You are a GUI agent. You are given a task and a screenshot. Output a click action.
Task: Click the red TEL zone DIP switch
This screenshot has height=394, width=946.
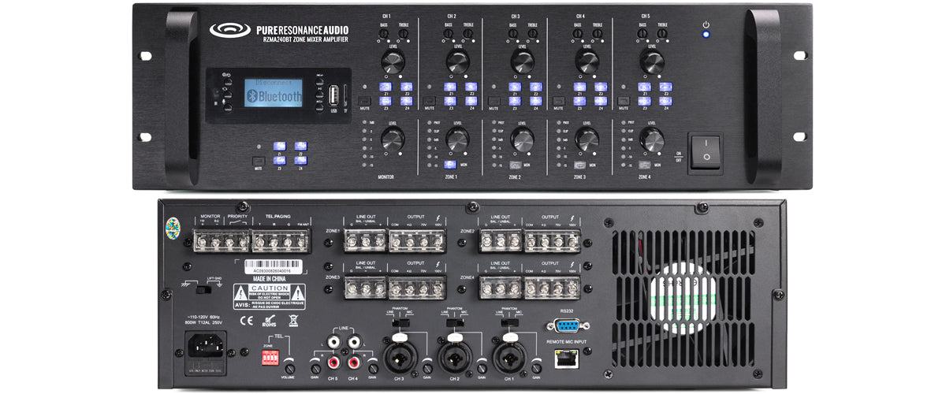(x=270, y=358)
